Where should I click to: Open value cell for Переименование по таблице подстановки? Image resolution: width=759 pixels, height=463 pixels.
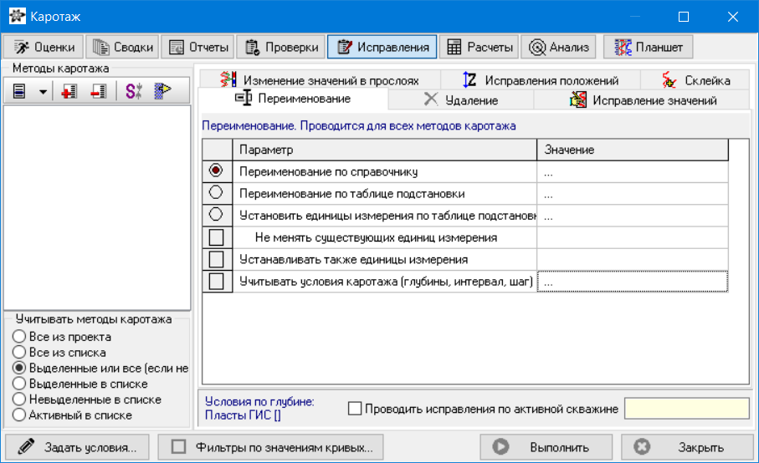pos(632,193)
